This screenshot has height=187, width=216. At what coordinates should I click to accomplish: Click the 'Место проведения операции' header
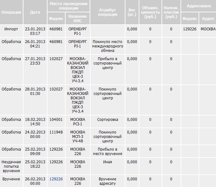(68, 6)
